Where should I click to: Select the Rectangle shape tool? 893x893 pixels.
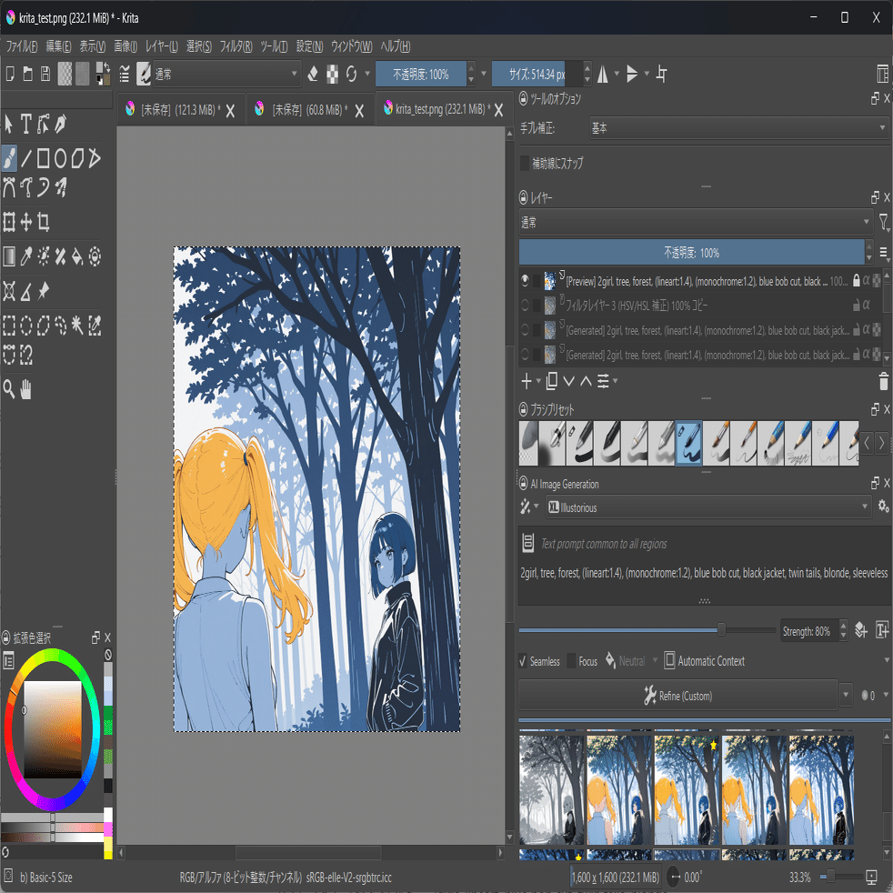44,158
